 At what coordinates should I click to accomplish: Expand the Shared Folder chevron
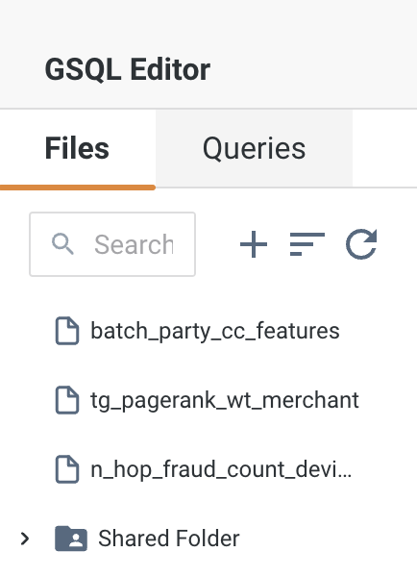(25, 539)
